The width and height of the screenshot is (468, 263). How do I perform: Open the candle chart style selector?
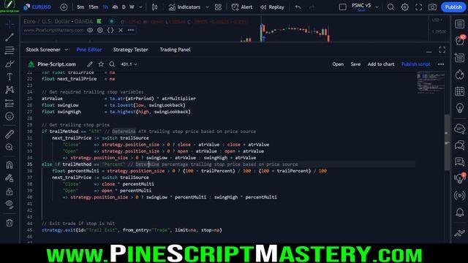pyautogui.click(x=154, y=7)
